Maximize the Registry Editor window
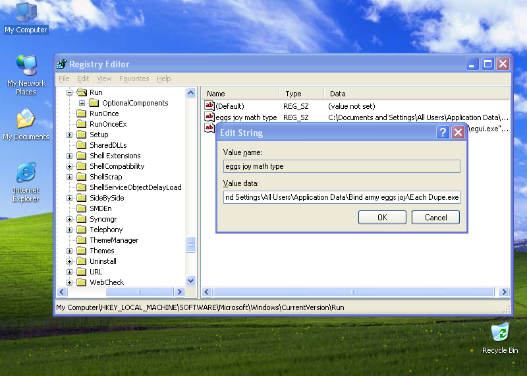The width and height of the screenshot is (527, 376). pyautogui.click(x=487, y=63)
